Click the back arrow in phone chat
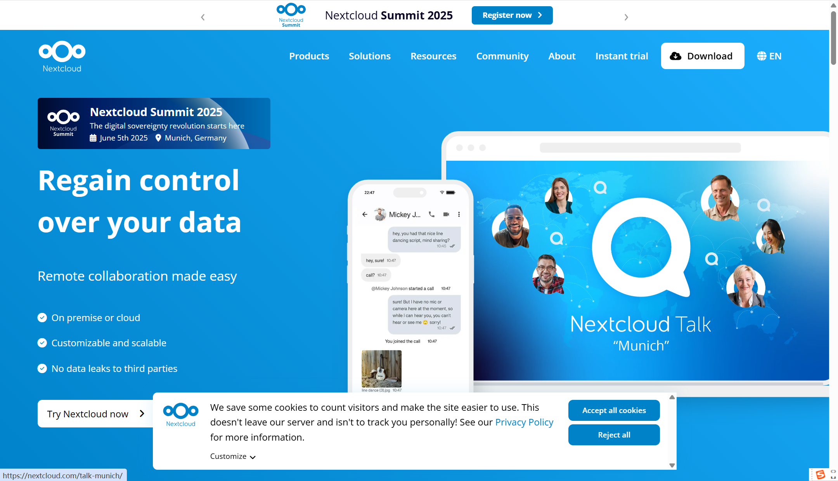Viewport: 838px width, 481px height. [x=365, y=214]
